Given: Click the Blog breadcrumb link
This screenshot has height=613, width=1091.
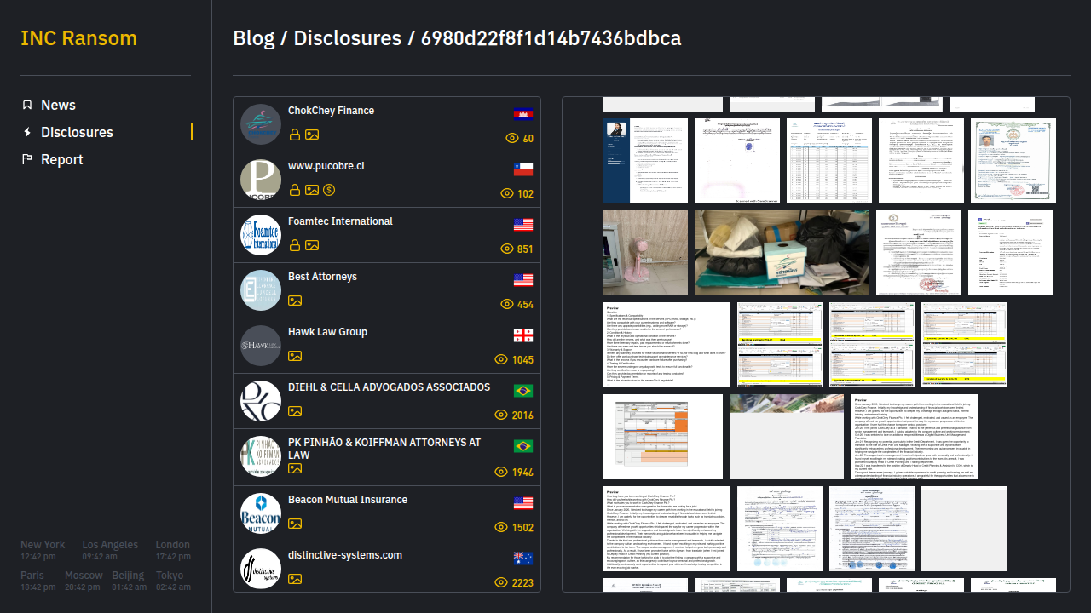Looking at the screenshot, I should [253, 38].
